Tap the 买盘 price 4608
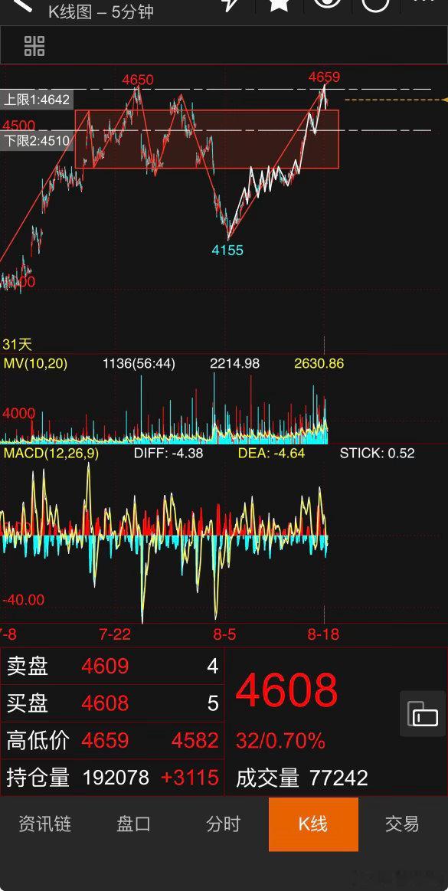 [105, 703]
